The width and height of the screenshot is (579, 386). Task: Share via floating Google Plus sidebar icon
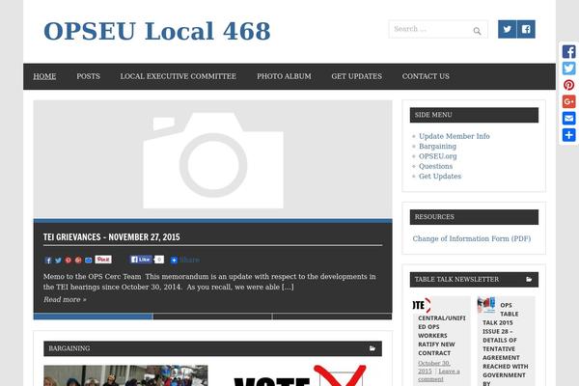(x=569, y=101)
